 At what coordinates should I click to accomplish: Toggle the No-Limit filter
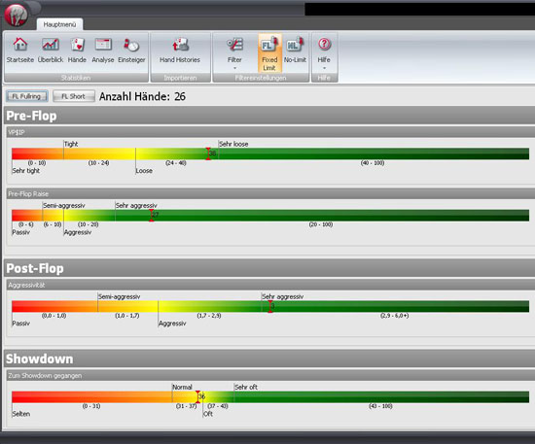pyautogui.click(x=295, y=51)
